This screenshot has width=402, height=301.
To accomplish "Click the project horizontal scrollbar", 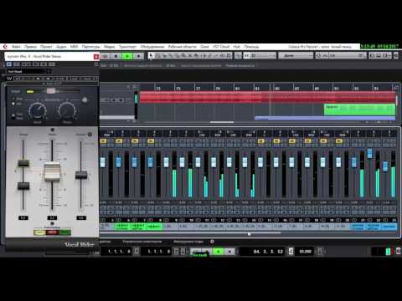I will [222, 122].
